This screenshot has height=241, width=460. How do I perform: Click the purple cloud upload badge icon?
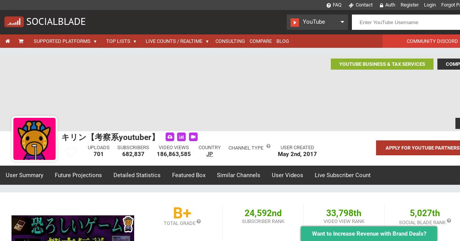pos(170,137)
